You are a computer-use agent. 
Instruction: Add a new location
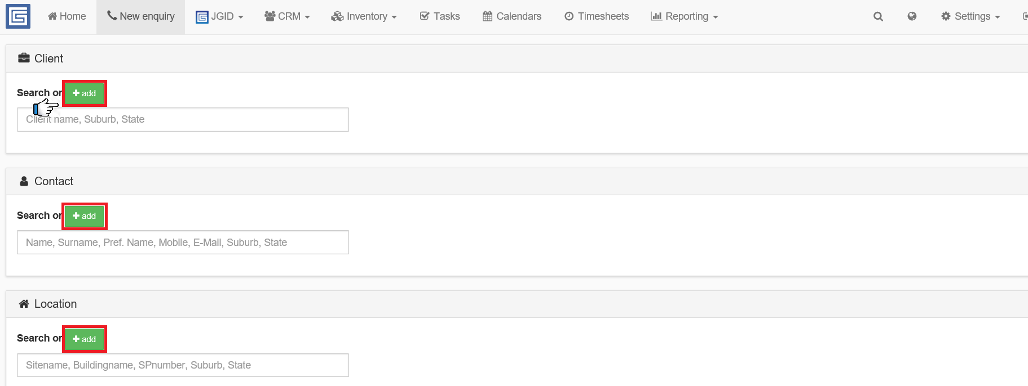85,339
